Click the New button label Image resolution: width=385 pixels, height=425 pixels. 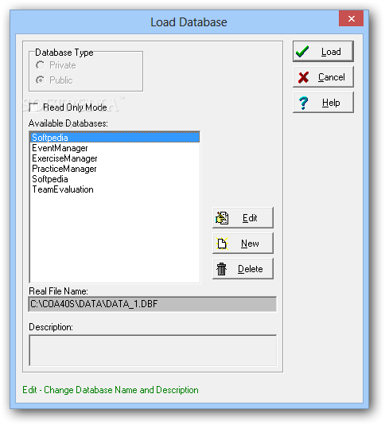(250, 244)
